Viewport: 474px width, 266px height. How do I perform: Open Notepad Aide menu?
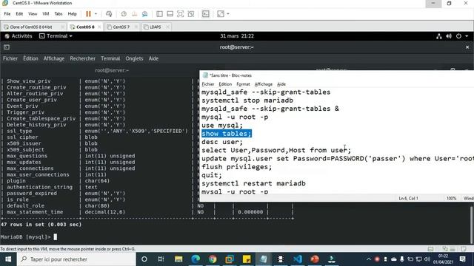coord(281,84)
